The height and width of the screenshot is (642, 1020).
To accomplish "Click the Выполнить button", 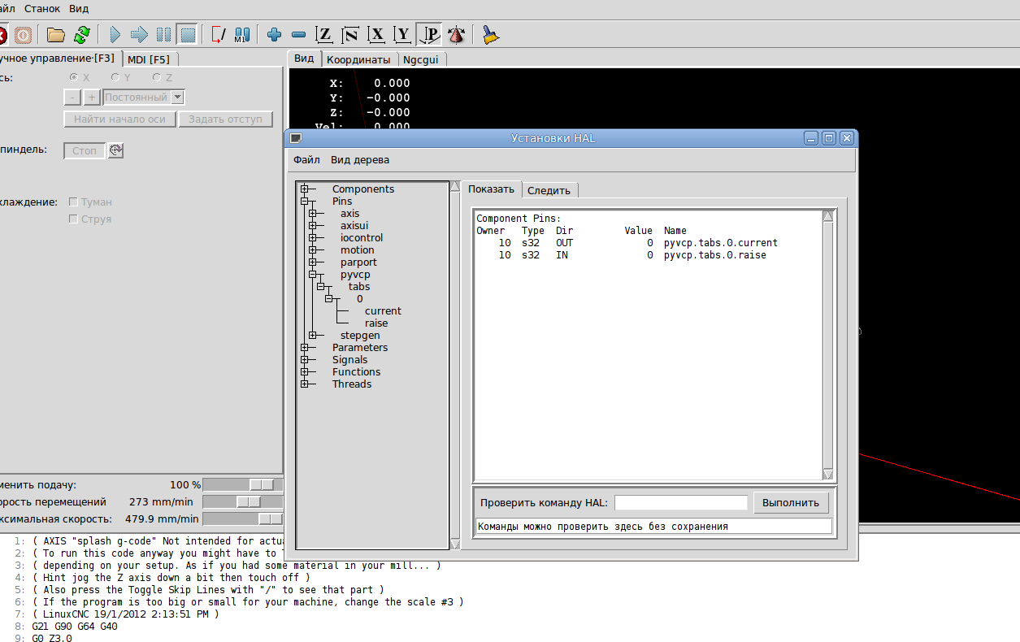I will [791, 502].
